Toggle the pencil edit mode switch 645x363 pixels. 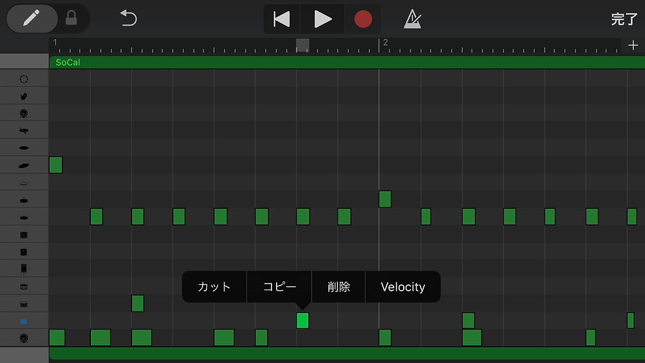tap(32, 19)
